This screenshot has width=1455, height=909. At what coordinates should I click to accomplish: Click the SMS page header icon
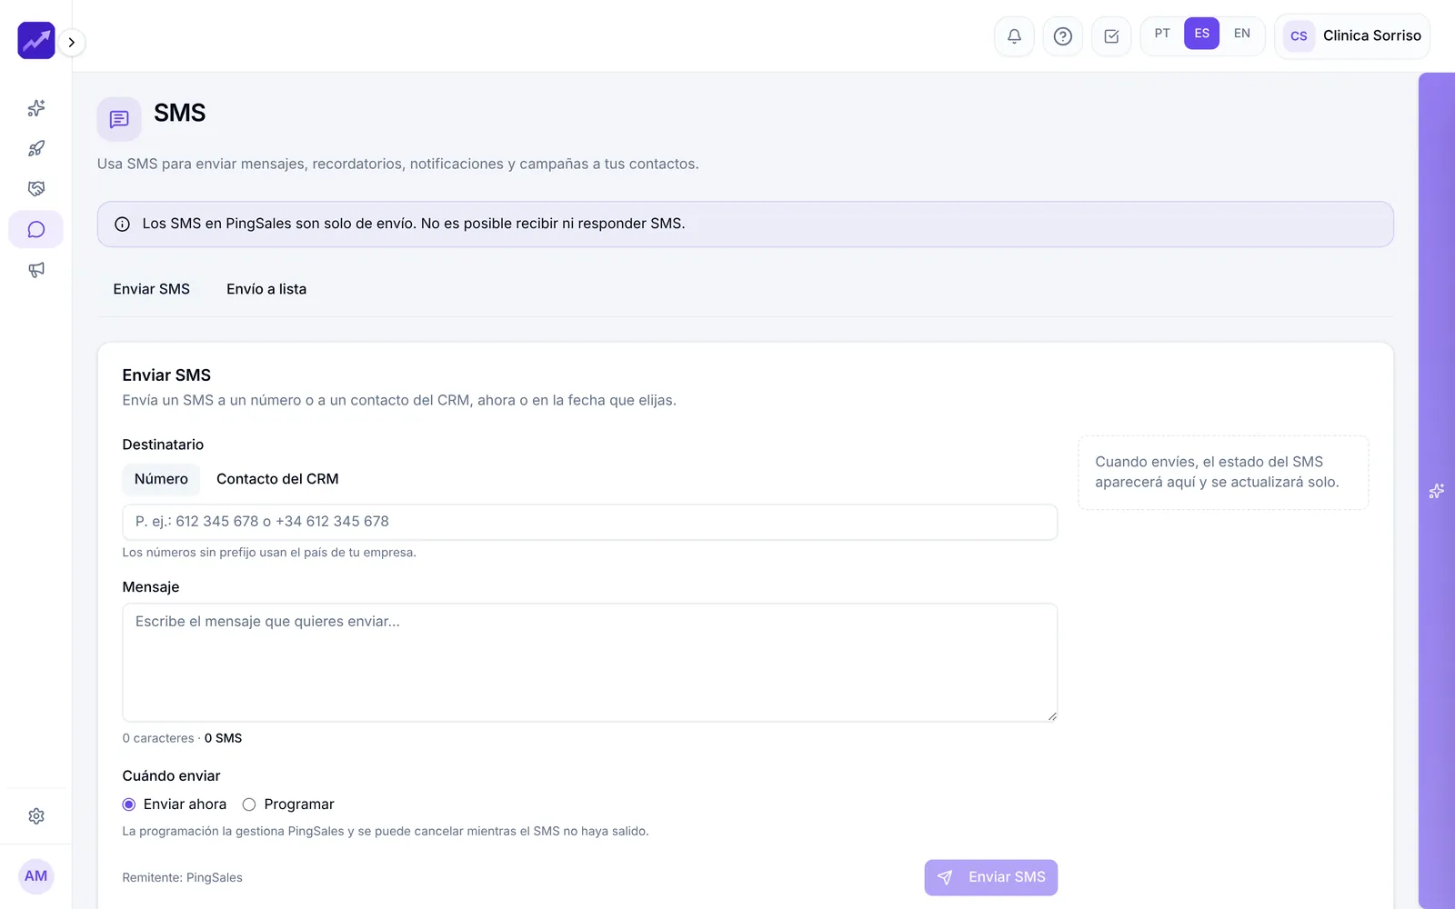coord(119,119)
